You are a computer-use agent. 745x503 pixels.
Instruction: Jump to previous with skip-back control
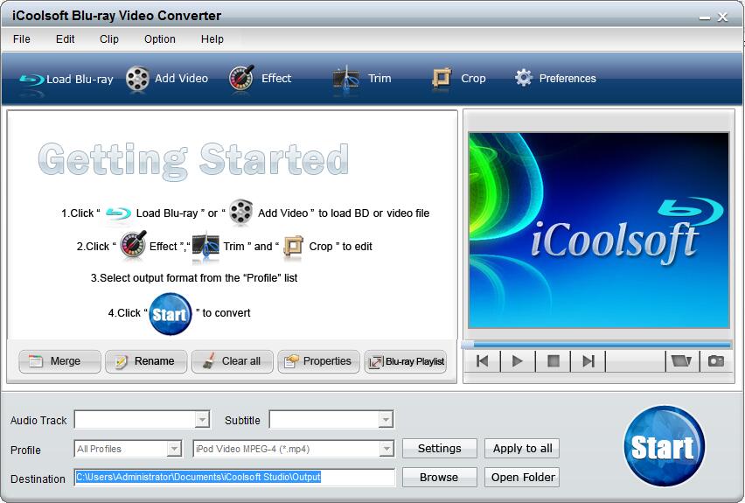pyautogui.click(x=483, y=361)
